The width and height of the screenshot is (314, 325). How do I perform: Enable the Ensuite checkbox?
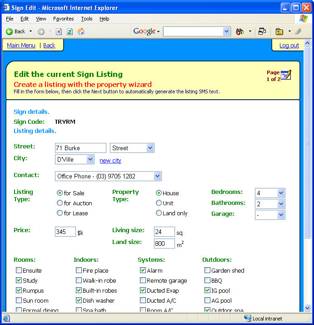[19, 270]
